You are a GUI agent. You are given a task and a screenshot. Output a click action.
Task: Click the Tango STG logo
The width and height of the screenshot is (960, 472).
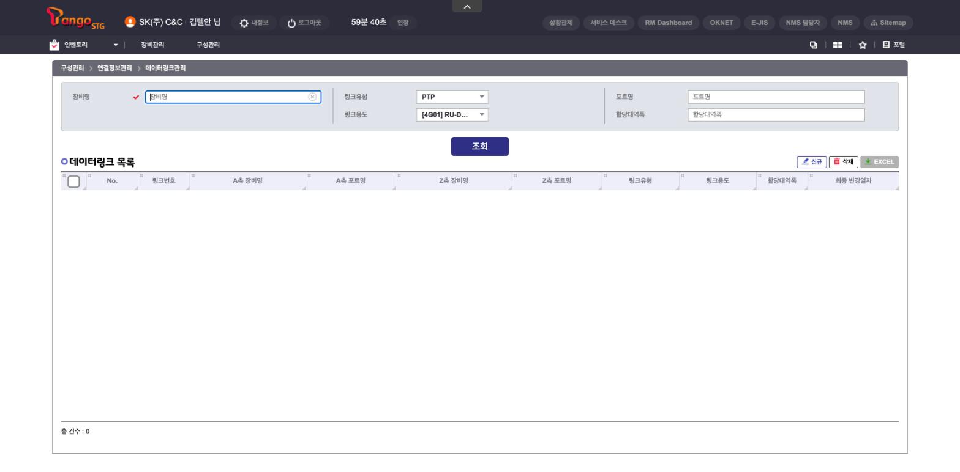pyautogui.click(x=76, y=18)
